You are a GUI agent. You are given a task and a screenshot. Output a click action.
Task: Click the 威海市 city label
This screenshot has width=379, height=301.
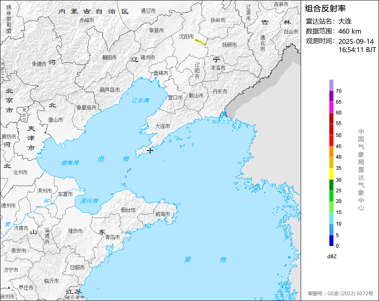coord(162,214)
